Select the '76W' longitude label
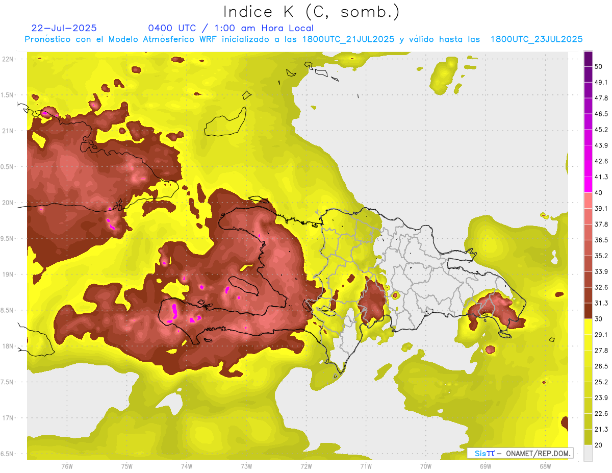 [67, 466]
